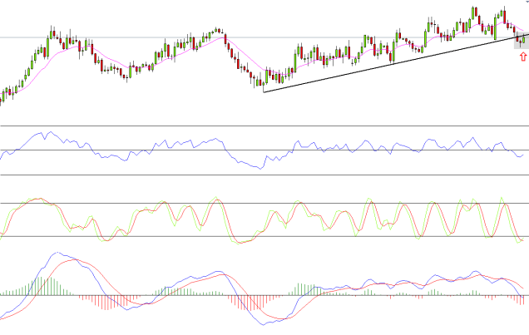
Task: Click the low-point candle where the trendline starts
Action: [264, 85]
